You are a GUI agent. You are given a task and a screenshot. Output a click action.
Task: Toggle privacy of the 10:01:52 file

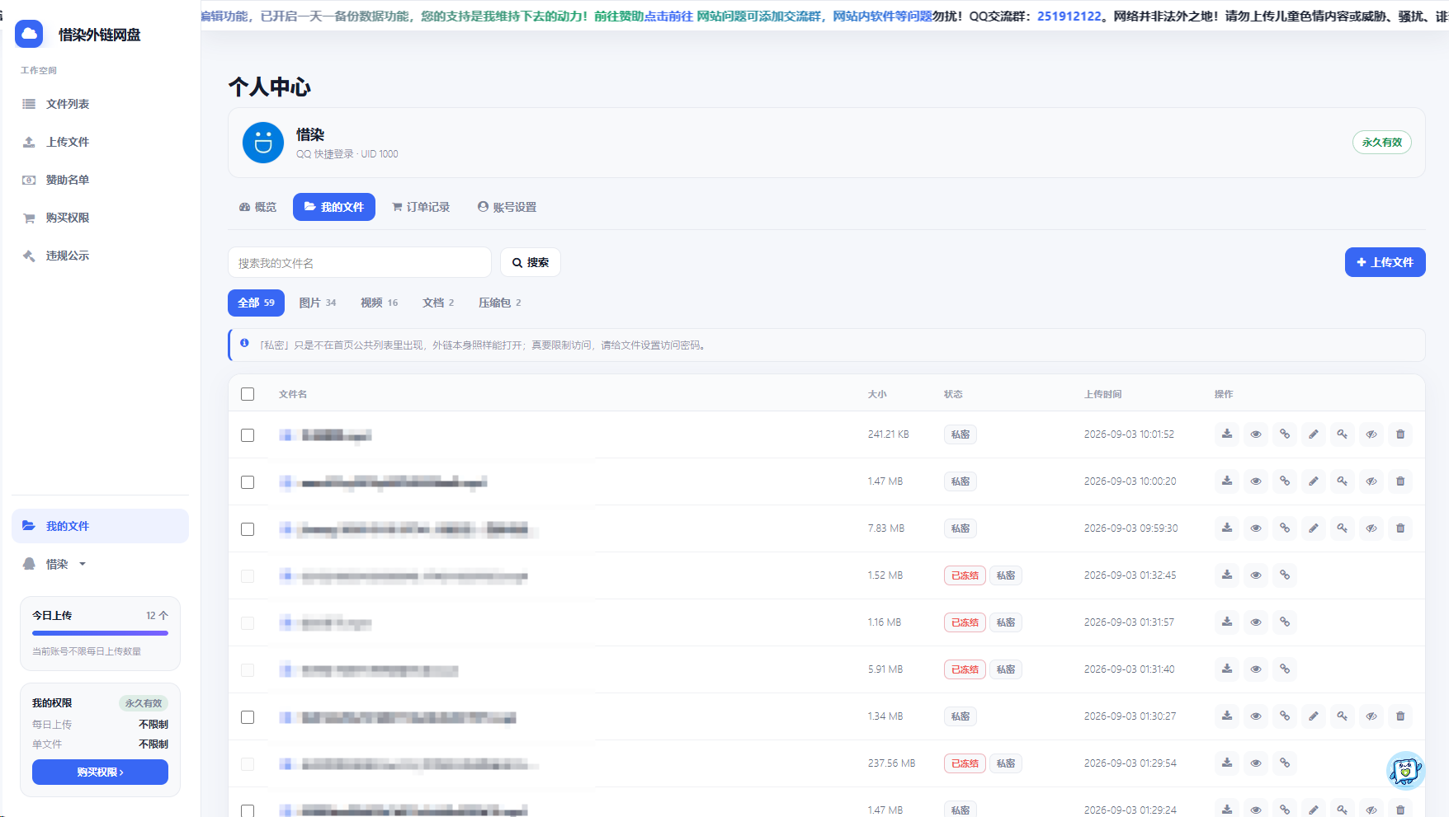coord(1371,434)
